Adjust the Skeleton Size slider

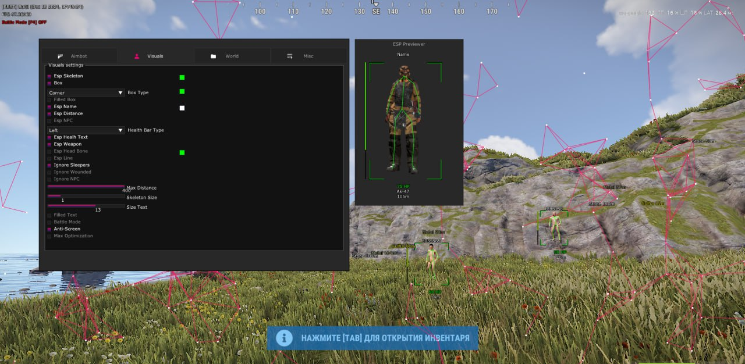click(x=86, y=196)
